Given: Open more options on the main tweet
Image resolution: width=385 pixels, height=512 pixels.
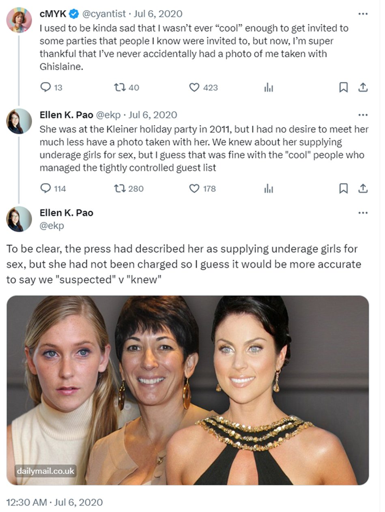Looking at the screenshot, I should pos(363,213).
